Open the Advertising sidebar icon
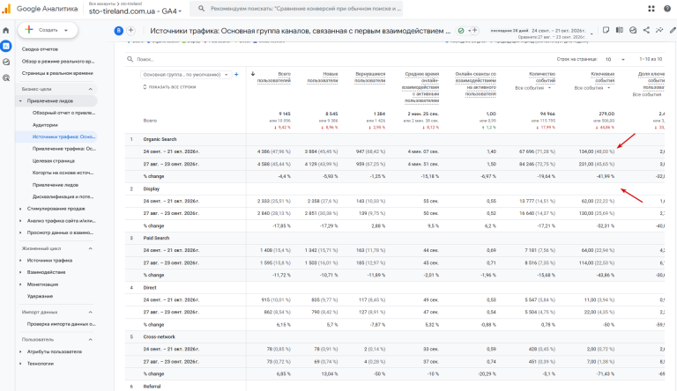This screenshot has width=677, height=391. [x=6, y=78]
